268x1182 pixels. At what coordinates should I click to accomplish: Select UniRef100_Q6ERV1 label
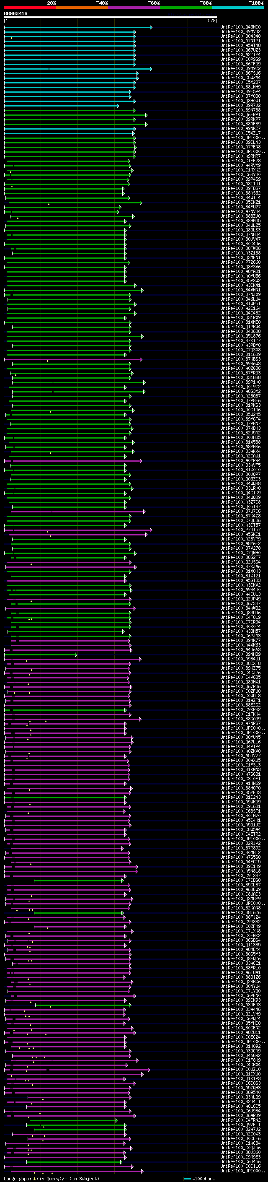[240, 115]
